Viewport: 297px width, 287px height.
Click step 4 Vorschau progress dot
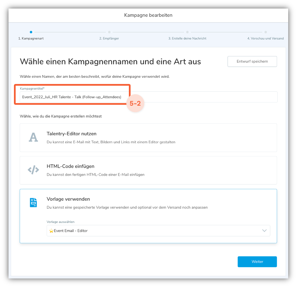click(x=265, y=32)
